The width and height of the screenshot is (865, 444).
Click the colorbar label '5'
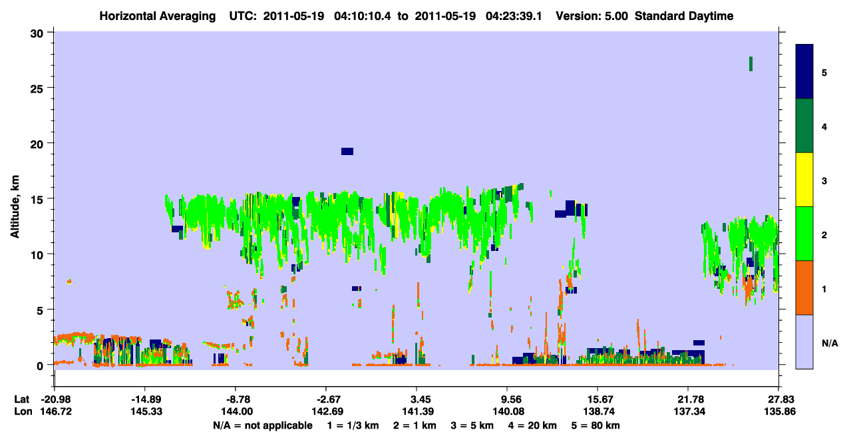824,72
